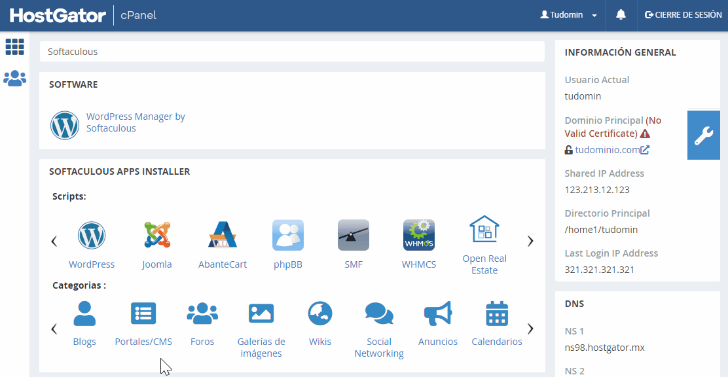This screenshot has width=728, height=377.
Task: Click the INFORMACIÓN GENERAL panel title
Action: click(620, 52)
